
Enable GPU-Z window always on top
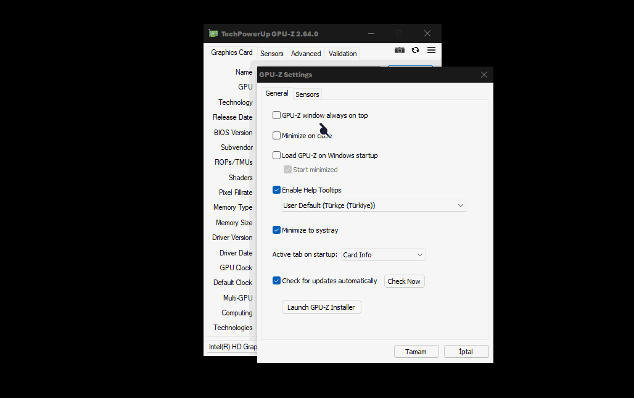(276, 115)
